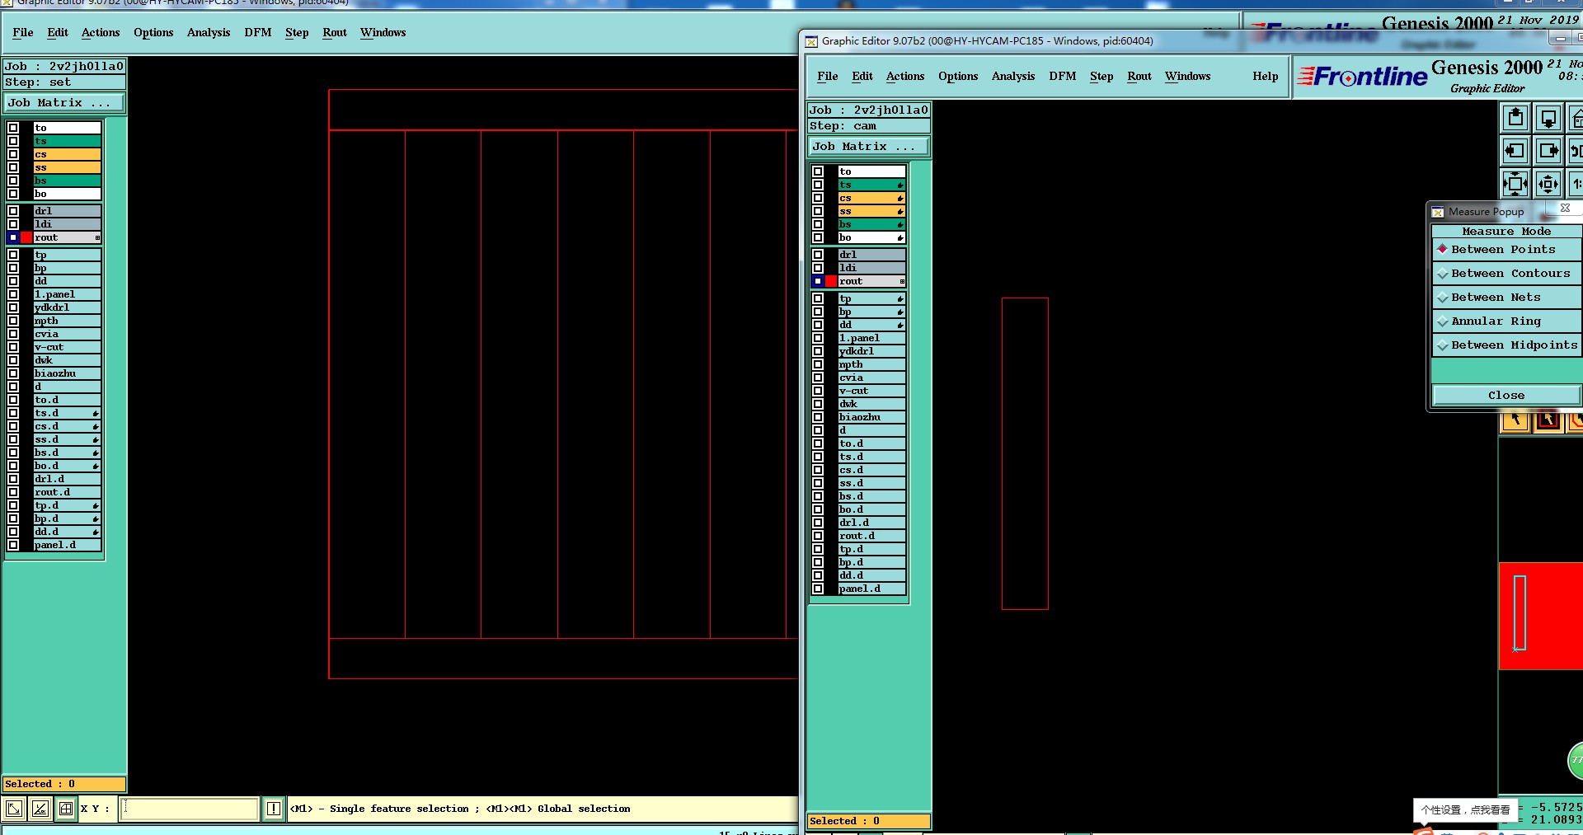Open Rout menu in left window
Image resolution: width=1583 pixels, height=835 pixels.
(335, 32)
